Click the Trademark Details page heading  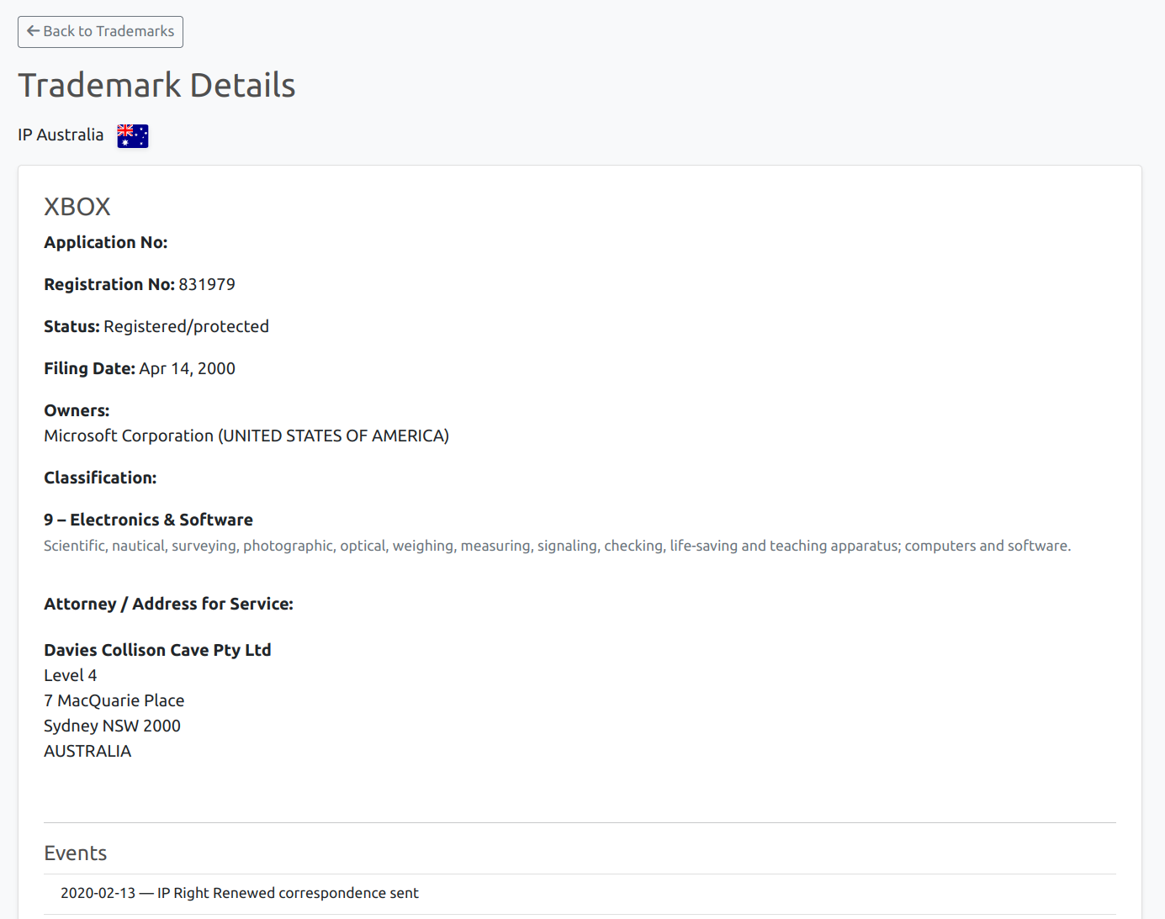[x=156, y=84]
